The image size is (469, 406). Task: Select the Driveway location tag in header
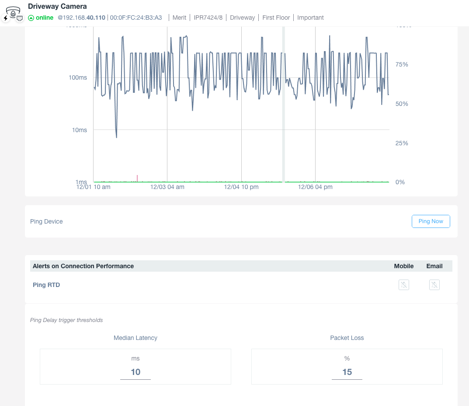click(242, 18)
